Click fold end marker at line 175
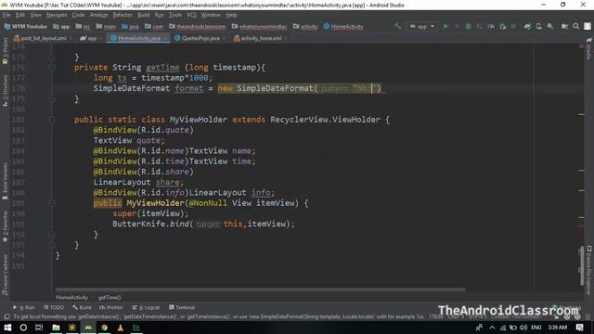The image size is (594, 334). [52, 58]
